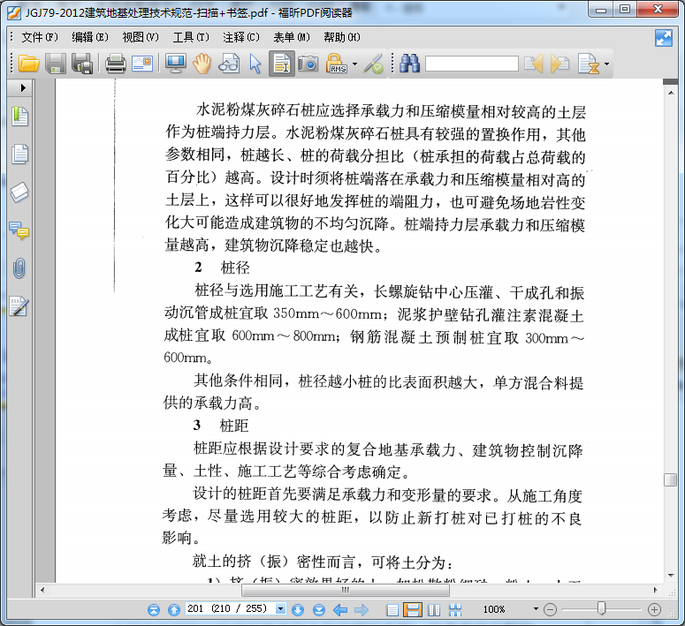Click the zoom slider handle

click(601, 608)
